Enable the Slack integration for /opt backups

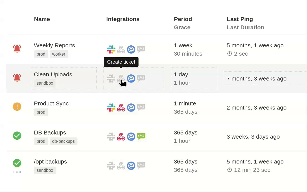[111, 165]
